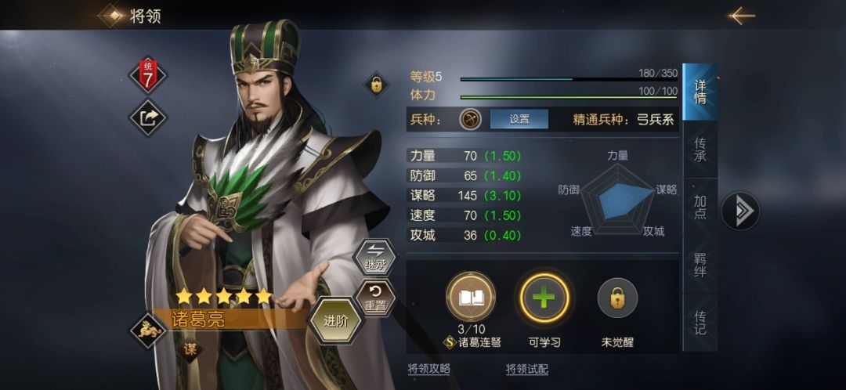Switch to the 传承 tab
This screenshot has width=846, height=390.
pyautogui.click(x=700, y=150)
